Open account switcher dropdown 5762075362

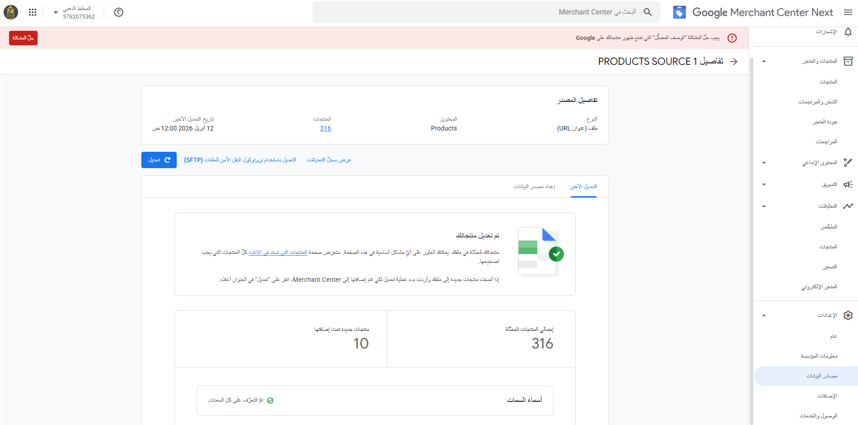tap(74, 13)
